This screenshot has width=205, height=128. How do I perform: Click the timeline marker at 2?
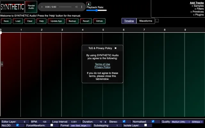pos(42,30)
